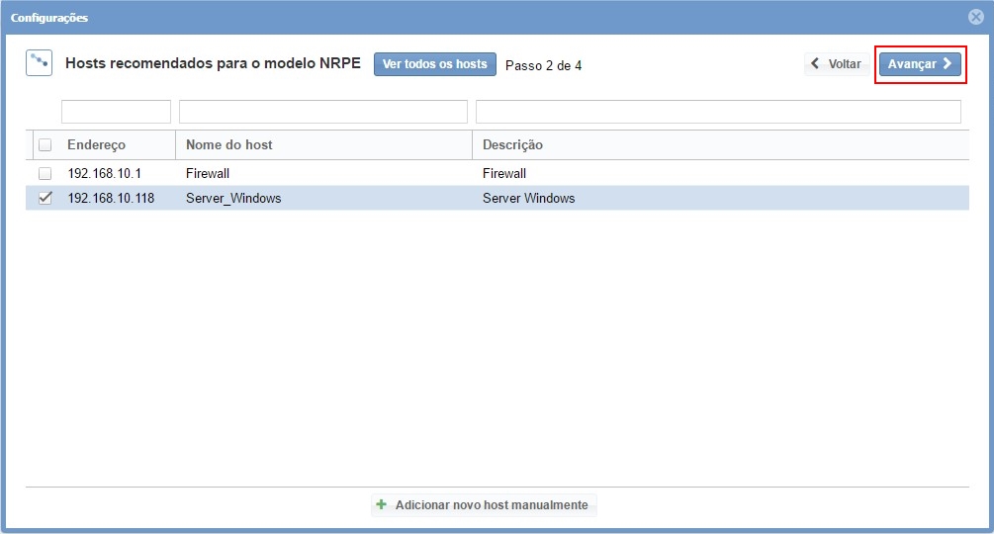
Task: Sort by Nome do host column
Action: pyautogui.click(x=229, y=145)
